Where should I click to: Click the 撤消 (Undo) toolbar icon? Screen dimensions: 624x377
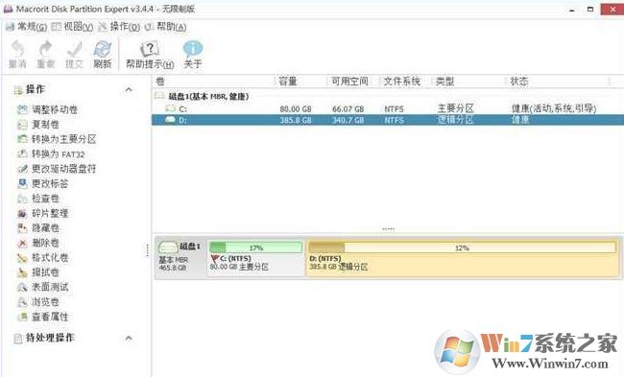click(17, 54)
